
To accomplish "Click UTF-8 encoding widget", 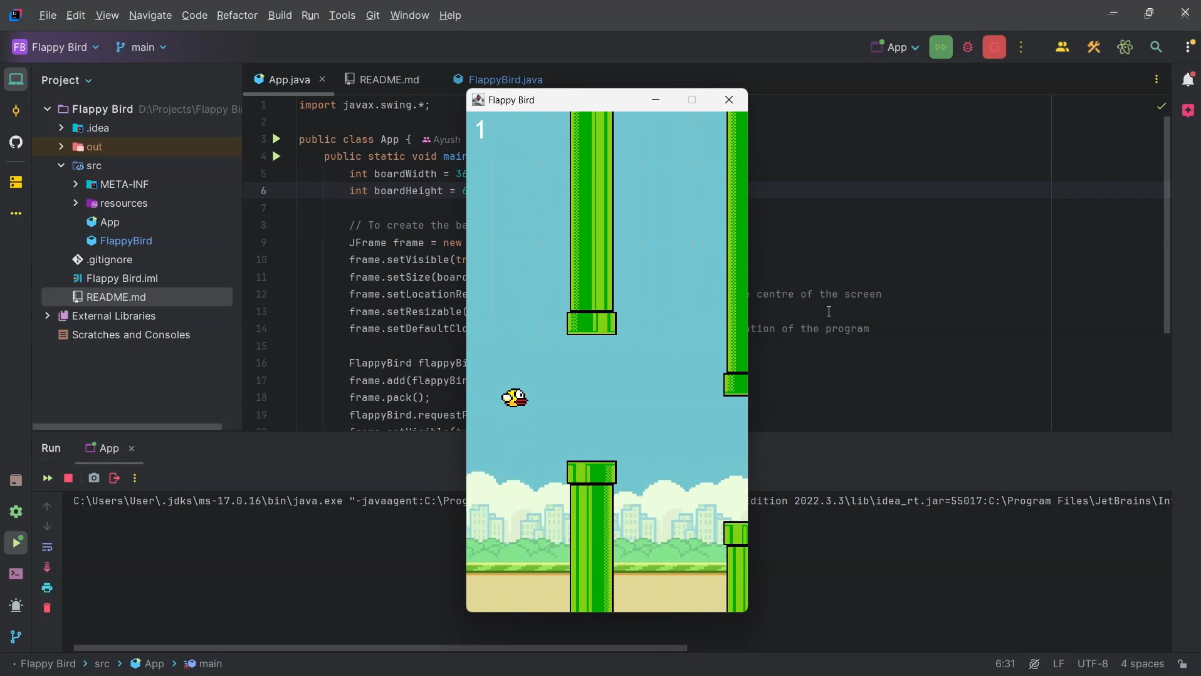I will click(1093, 664).
